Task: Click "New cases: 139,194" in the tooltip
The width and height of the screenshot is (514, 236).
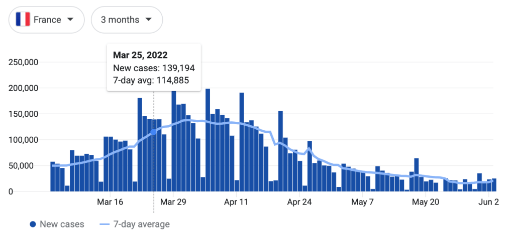Action: point(154,68)
